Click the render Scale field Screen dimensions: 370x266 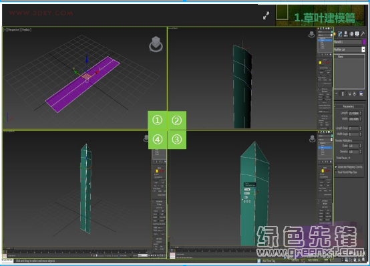(x=354, y=146)
